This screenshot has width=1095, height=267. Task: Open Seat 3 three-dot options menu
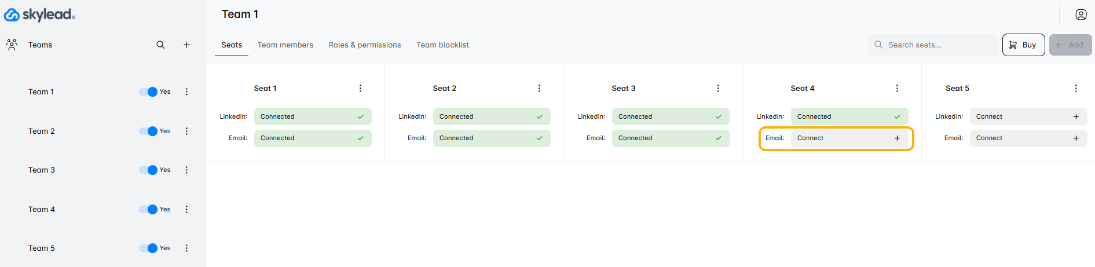[718, 88]
